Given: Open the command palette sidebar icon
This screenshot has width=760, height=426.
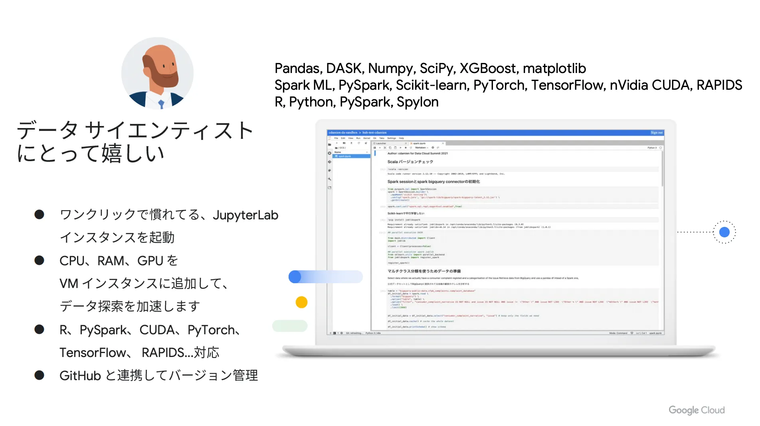Looking at the screenshot, I should click(330, 170).
